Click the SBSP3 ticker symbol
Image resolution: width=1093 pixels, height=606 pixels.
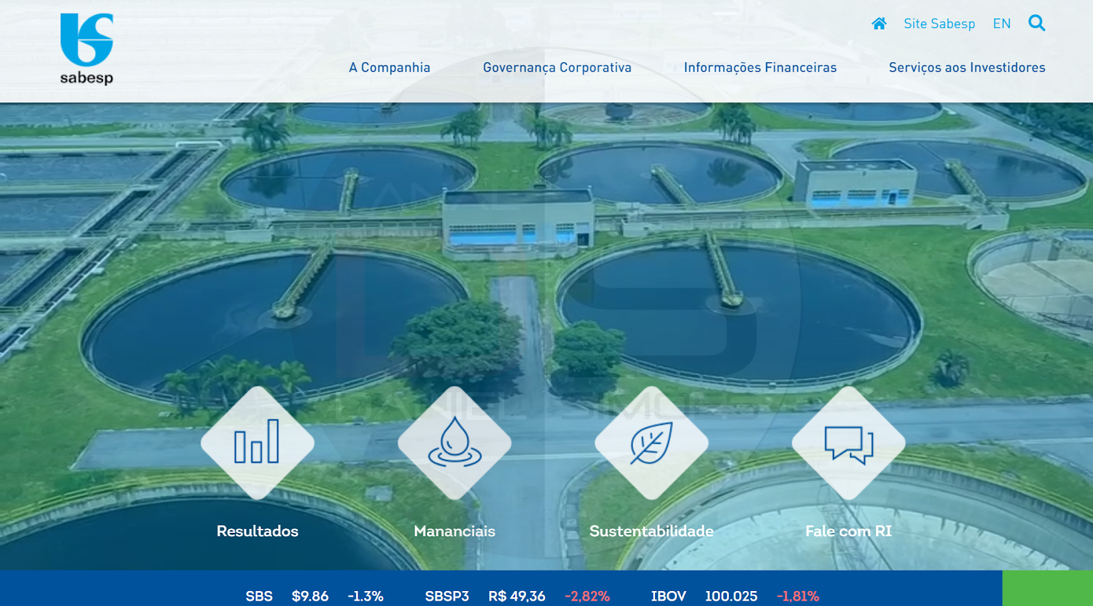tap(447, 596)
